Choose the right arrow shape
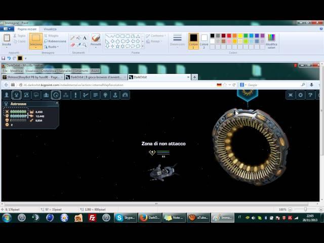Screen dimensions: 324x243 (x=128, y=42)
